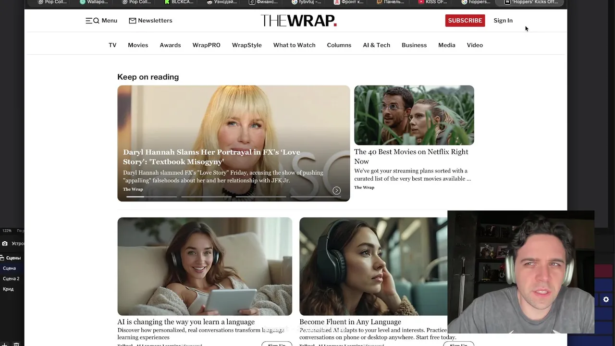Screen dimensions: 615x346
Task: Click the trash icon in scenes panel
Action: tap(16, 344)
